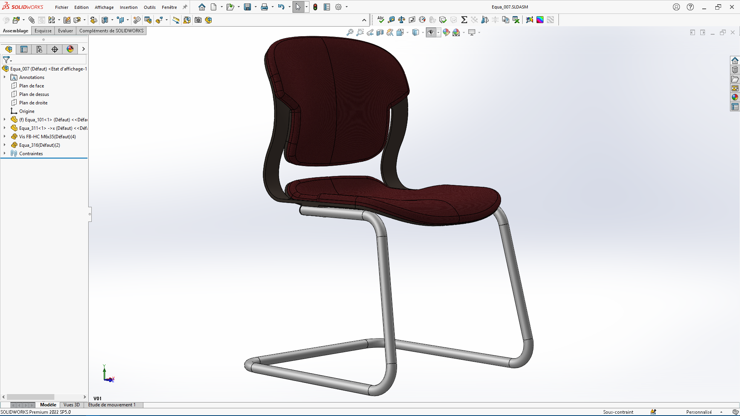Click the Take Snapshot camera icon
The image size is (740, 416).
(198, 20)
